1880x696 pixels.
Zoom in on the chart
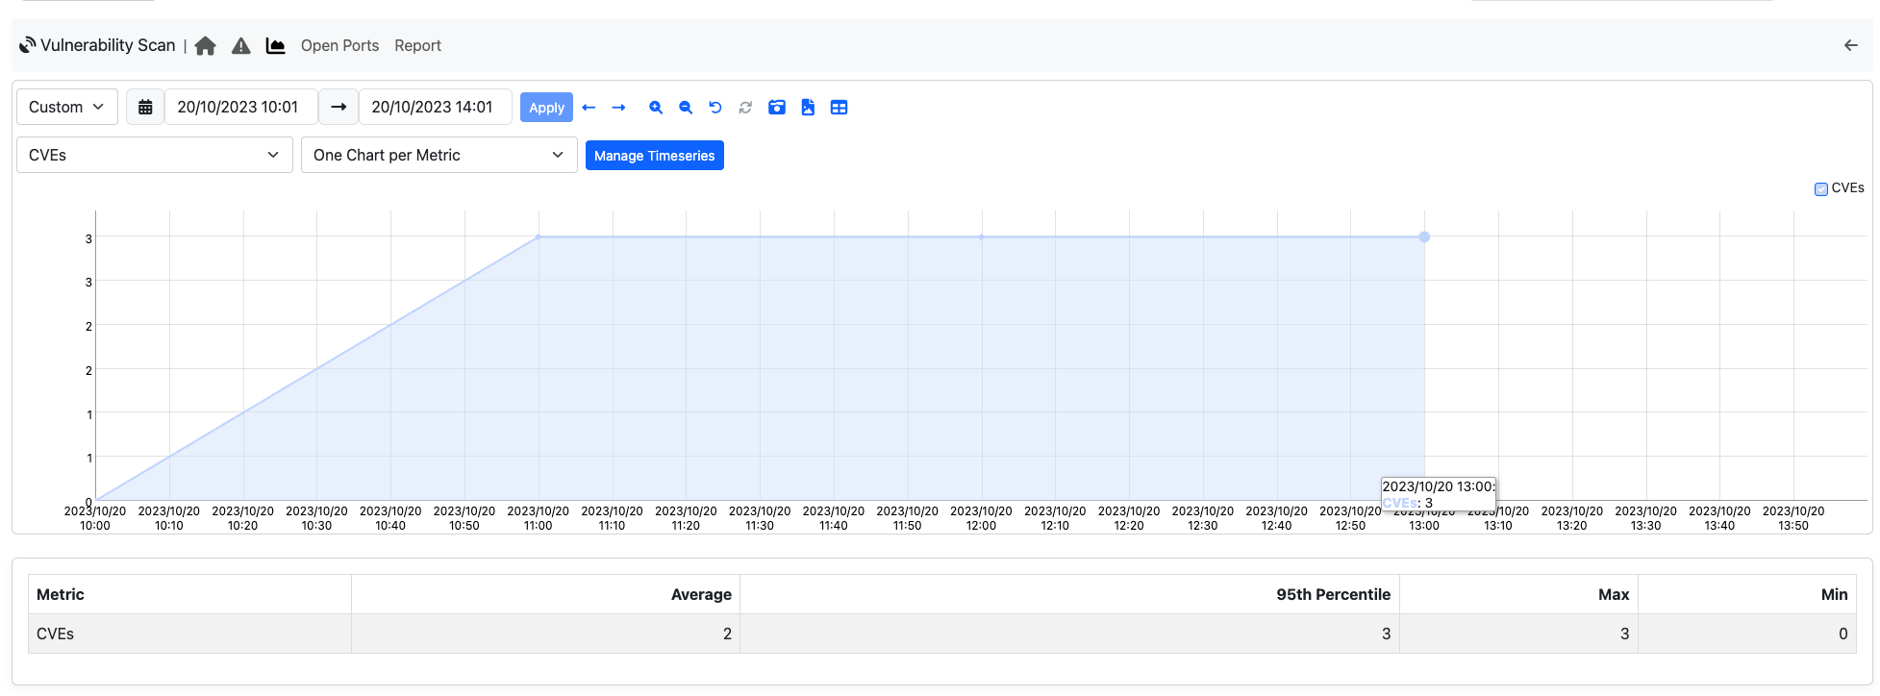(x=656, y=108)
